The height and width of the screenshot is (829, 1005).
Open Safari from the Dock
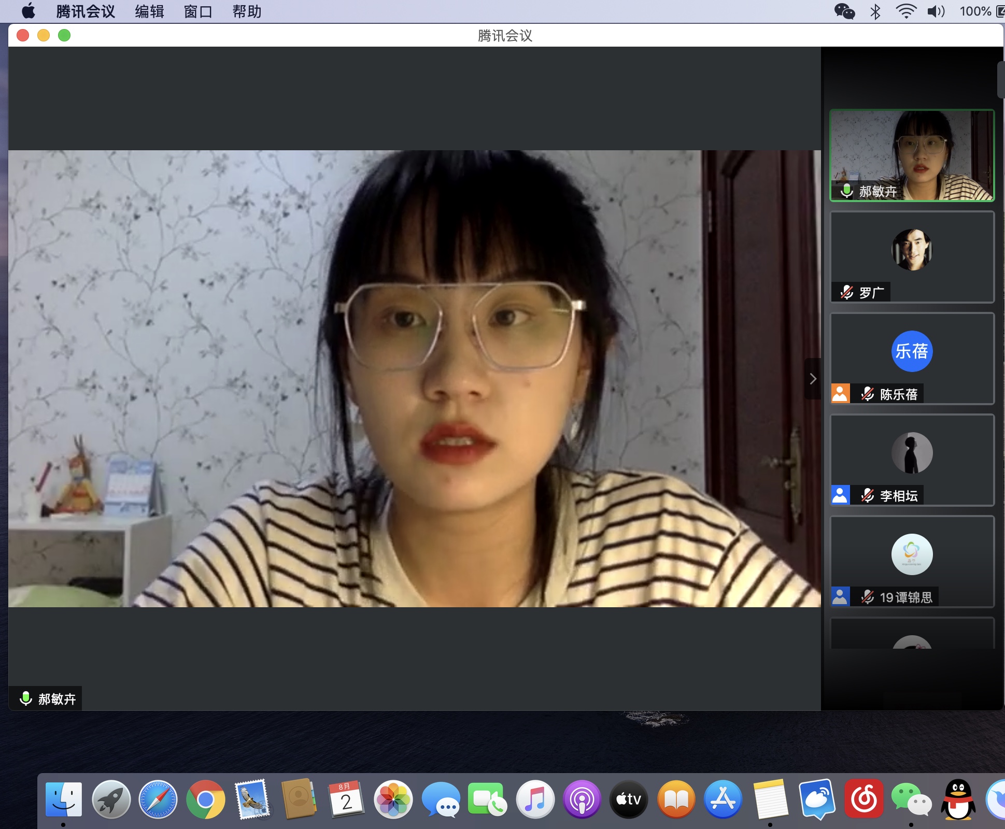(x=158, y=799)
